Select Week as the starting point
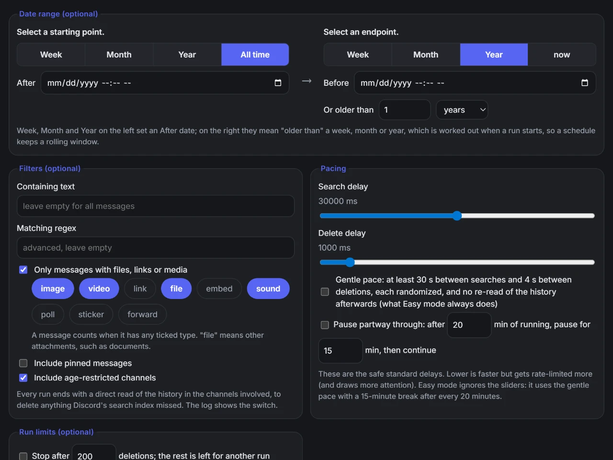Screen dimensions: 613x460 pos(51,55)
